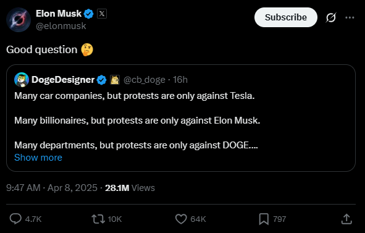365x233 pixels.
Task: Open the three-dot more options menu
Action: tap(350, 17)
